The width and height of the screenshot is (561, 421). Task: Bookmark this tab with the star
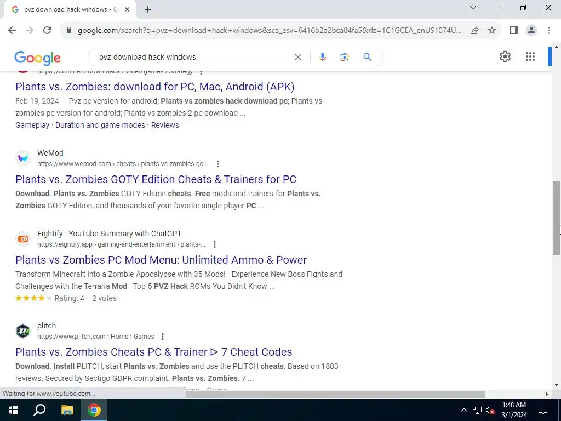pos(492,31)
